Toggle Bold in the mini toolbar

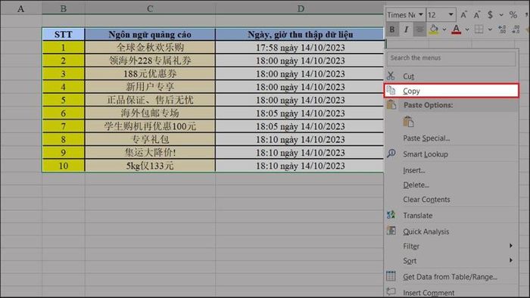(x=392, y=29)
